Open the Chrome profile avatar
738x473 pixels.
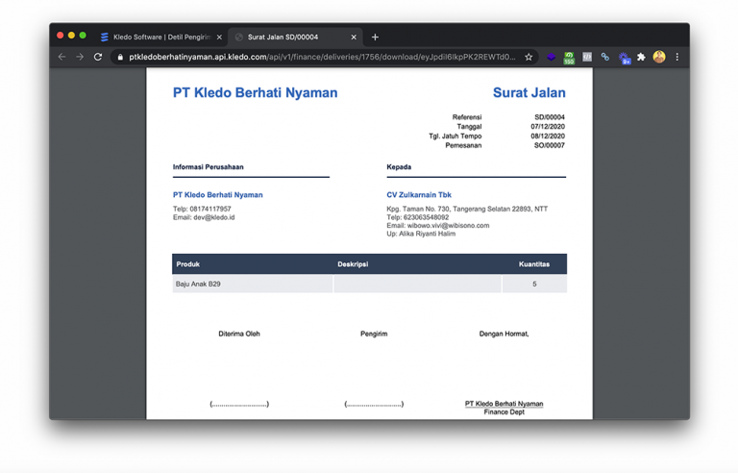(x=659, y=57)
